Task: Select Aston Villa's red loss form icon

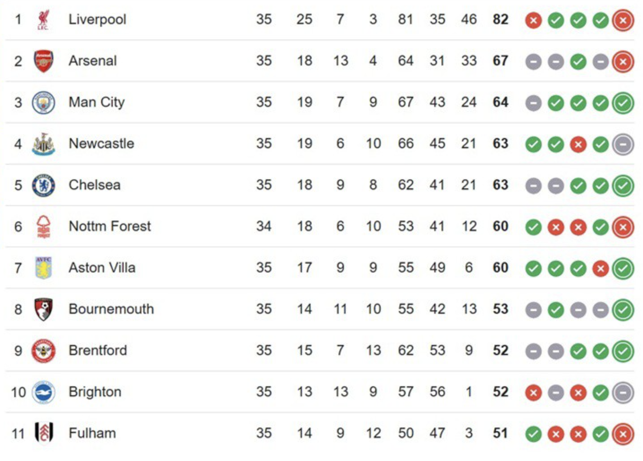Action: tap(600, 268)
